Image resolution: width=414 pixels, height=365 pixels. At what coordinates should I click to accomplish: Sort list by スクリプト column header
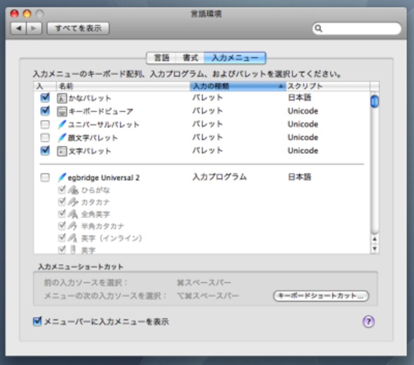pyautogui.click(x=326, y=86)
